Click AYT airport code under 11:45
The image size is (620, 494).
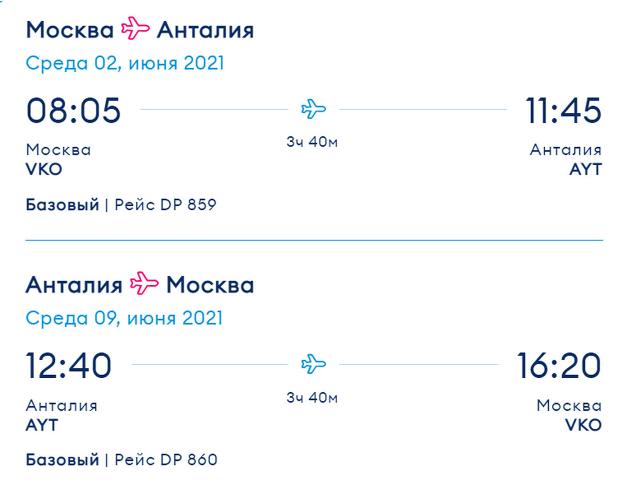point(585,169)
